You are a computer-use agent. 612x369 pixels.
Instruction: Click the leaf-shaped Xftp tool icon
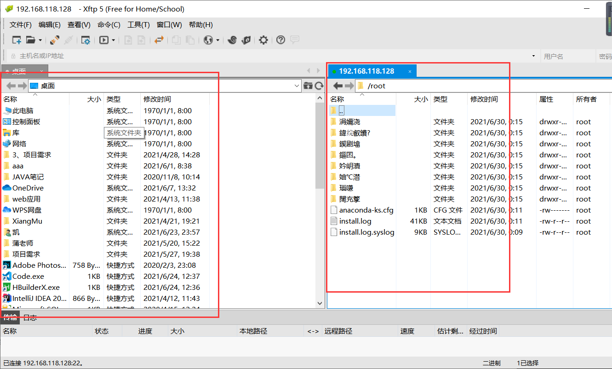[246, 40]
